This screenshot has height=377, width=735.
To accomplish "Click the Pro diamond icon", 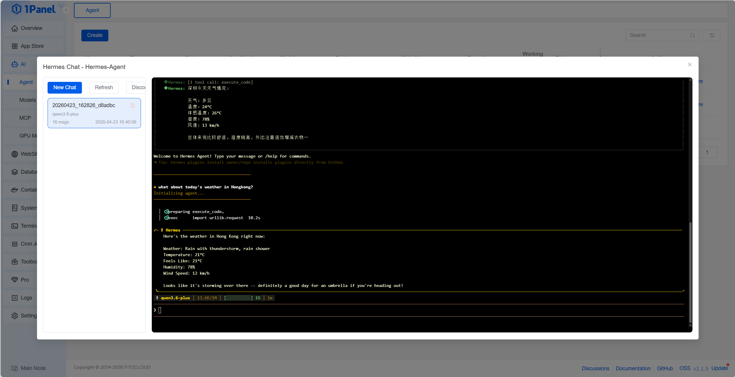I will (x=15, y=280).
